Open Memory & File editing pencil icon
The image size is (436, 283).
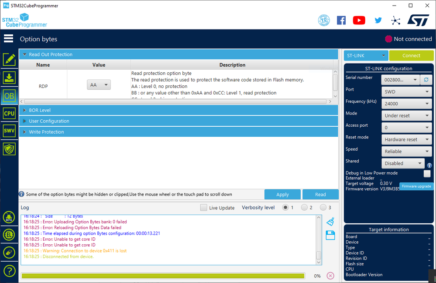point(9,59)
